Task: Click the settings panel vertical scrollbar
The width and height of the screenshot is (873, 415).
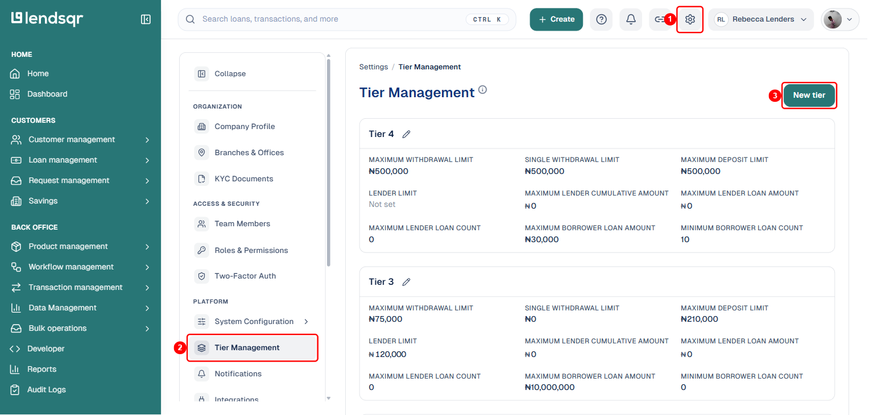Action: [x=328, y=163]
